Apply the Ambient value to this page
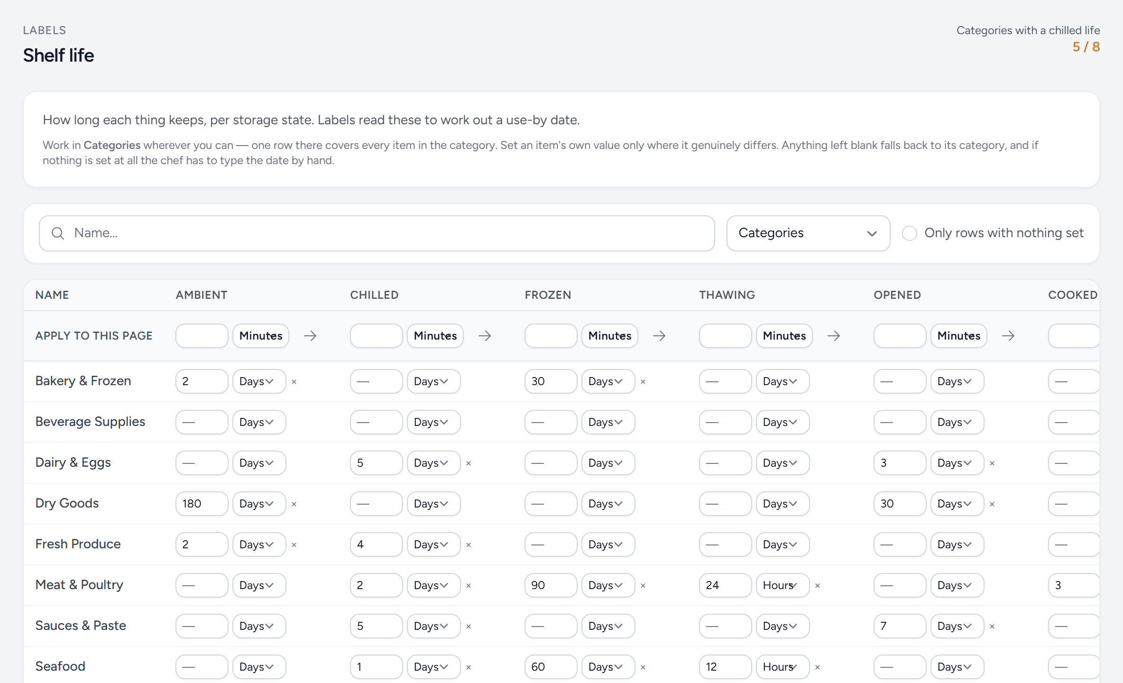Screen dimensions: 1123x683 310,336
